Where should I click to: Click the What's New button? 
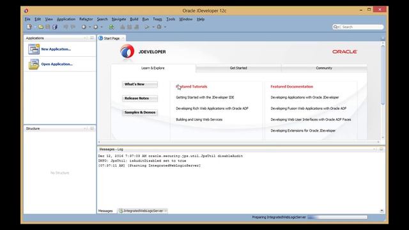[x=140, y=84]
